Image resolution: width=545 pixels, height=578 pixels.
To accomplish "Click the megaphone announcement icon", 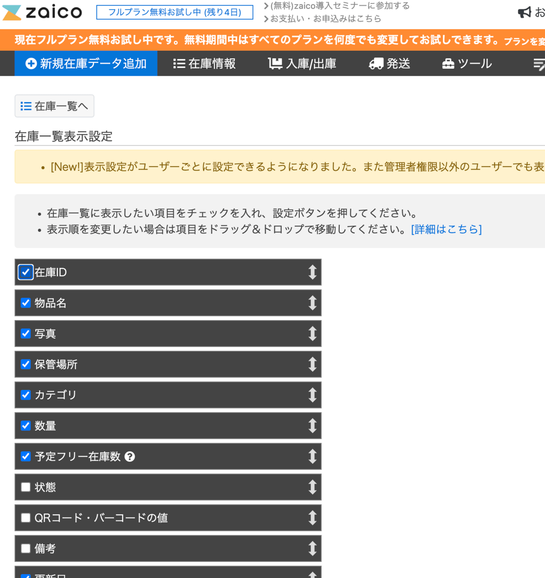I will (524, 12).
